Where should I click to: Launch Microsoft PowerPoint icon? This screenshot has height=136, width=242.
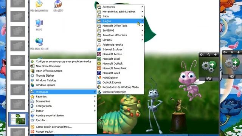[x=99, y=68]
